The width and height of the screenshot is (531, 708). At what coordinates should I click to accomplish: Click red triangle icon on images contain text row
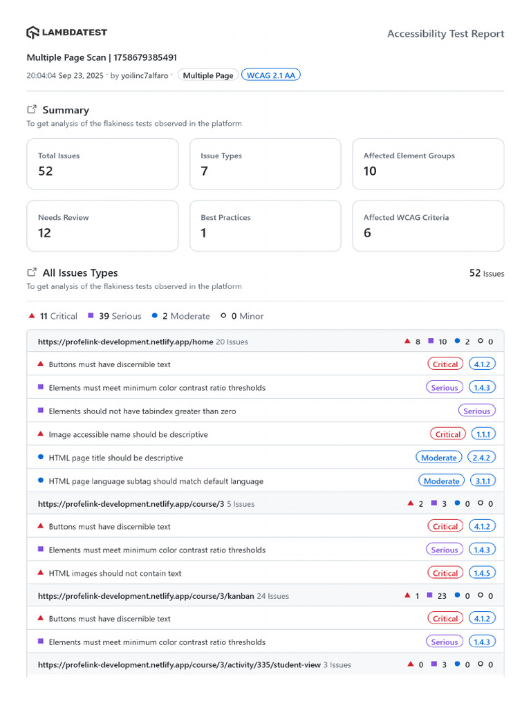[40, 572]
